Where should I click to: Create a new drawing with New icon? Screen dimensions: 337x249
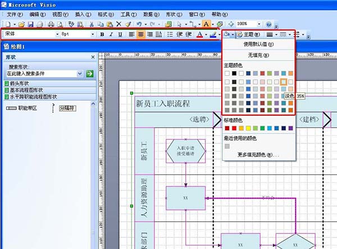pos(8,24)
